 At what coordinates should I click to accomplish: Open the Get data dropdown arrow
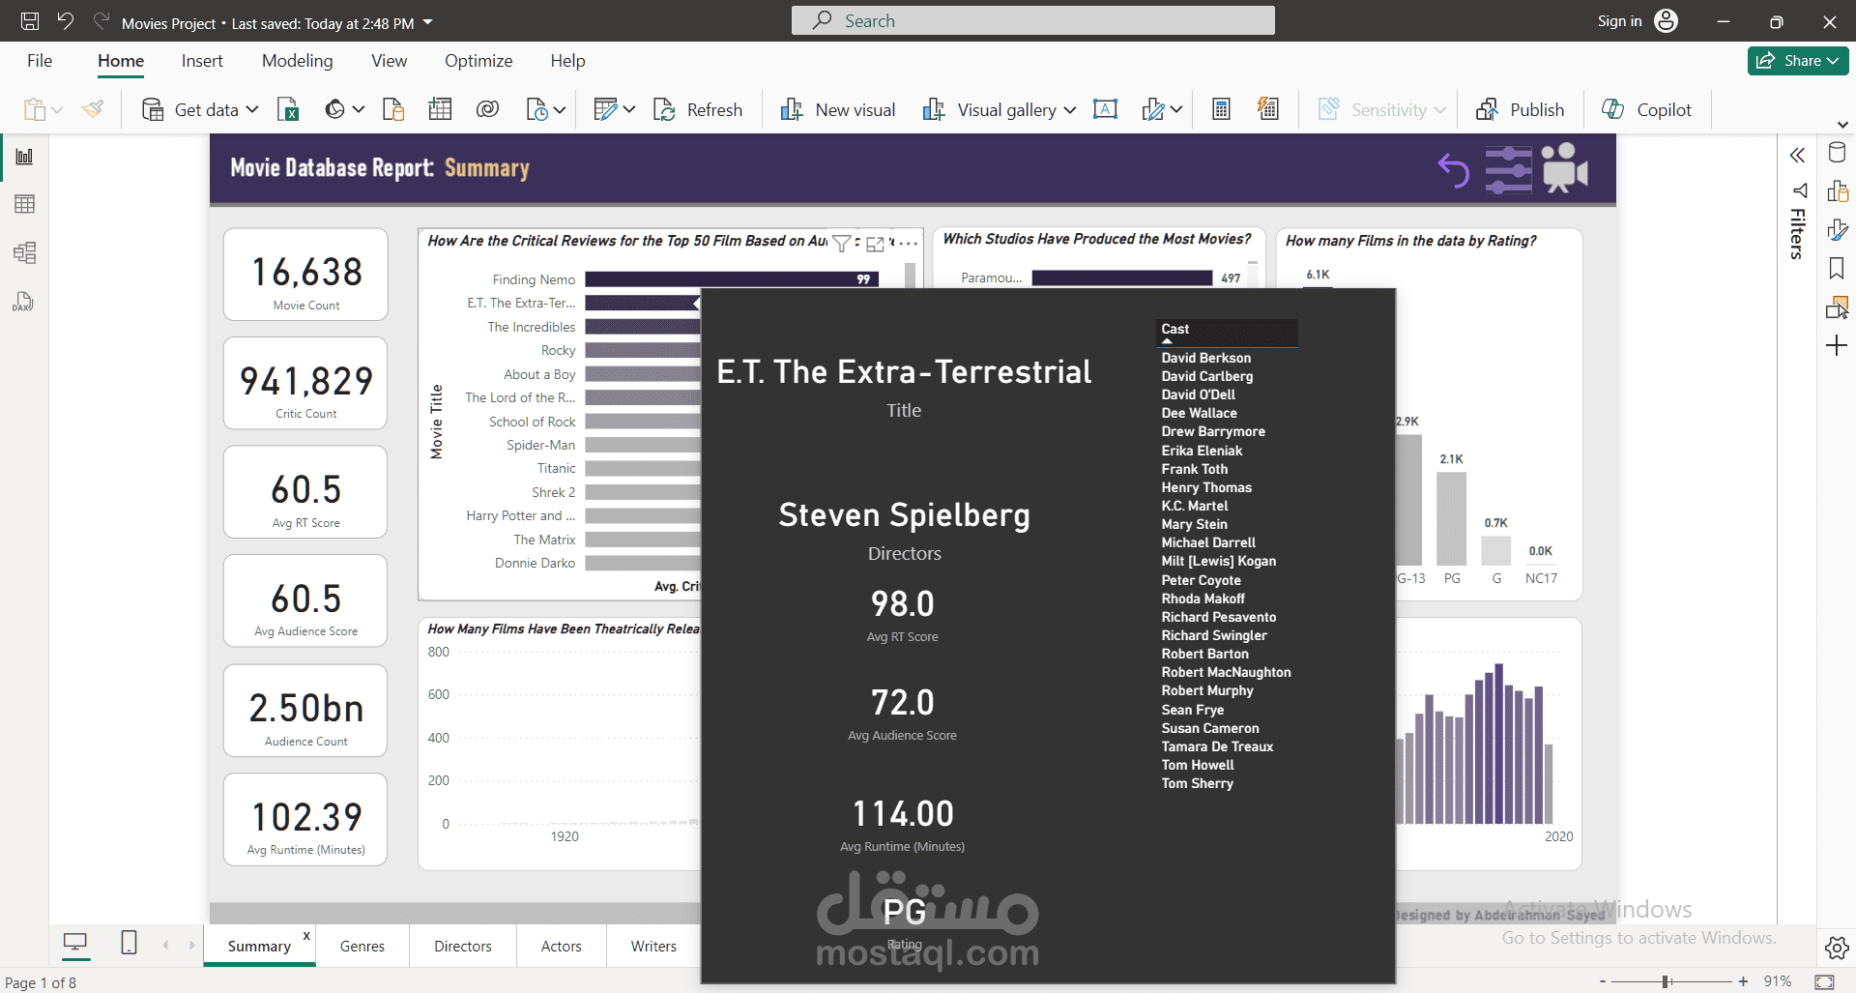coord(252,110)
